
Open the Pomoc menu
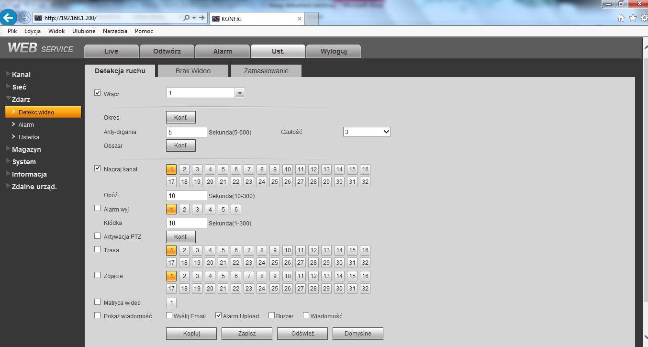pos(144,31)
